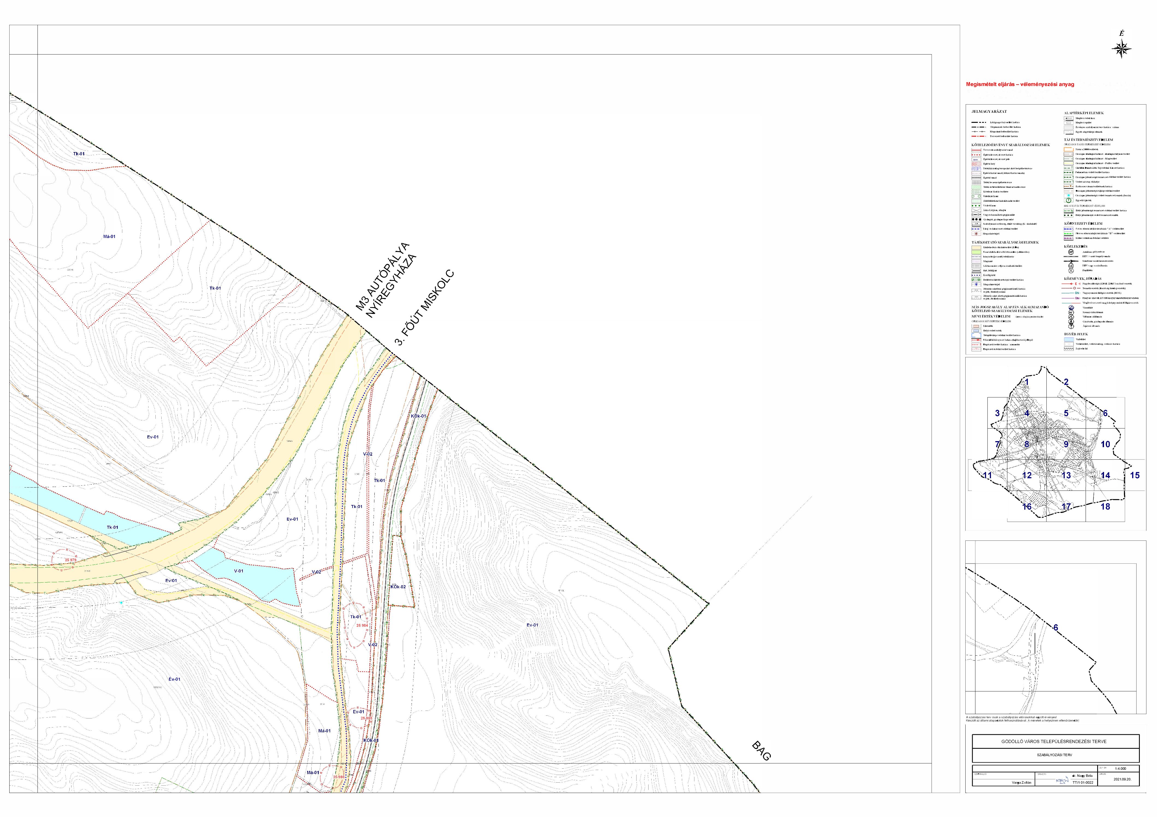The image size is (1157, 817).
Task: Select sheet number 6 in overview map
Action: (x=1105, y=414)
